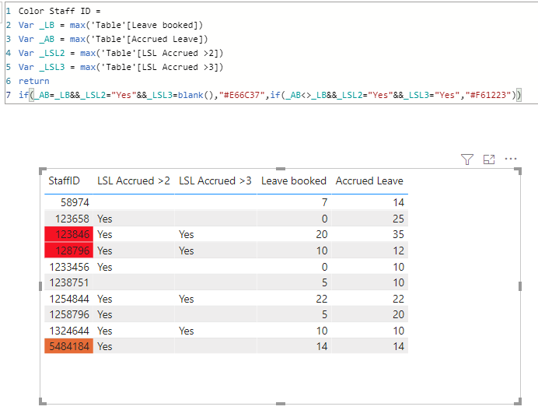The image size is (538, 417).
Task: Click Leave booked 14 in 5484184 row
Action: pyautogui.click(x=322, y=346)
